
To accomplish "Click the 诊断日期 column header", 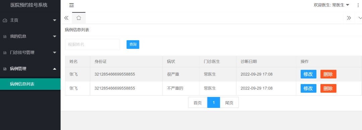I will click(x=249, y=61).
